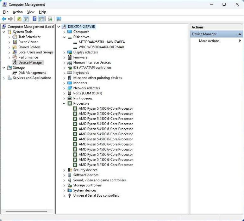Click the Human Interface Devices icon
Image resolution: width=244 pixels, height=221 pixels.
70,63
